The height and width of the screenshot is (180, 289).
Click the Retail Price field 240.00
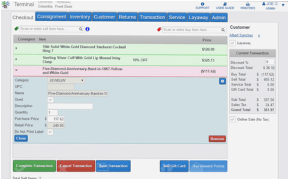click(56, 126)
